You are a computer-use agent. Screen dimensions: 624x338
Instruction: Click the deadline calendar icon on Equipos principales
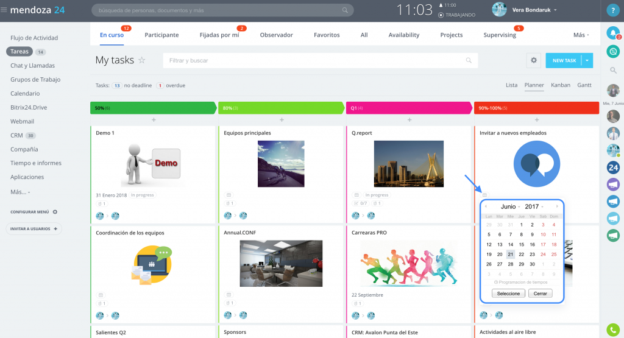(x=229, y=195)
